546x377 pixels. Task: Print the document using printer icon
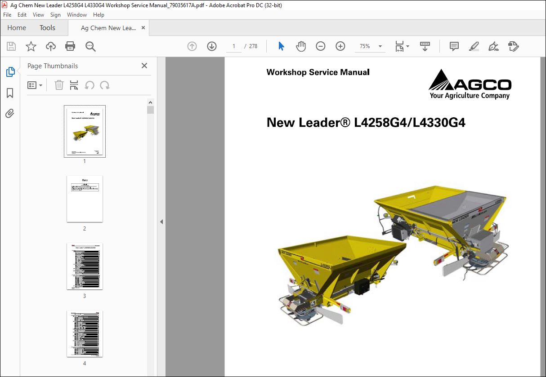pyautogui.click(x=70, y=46)
